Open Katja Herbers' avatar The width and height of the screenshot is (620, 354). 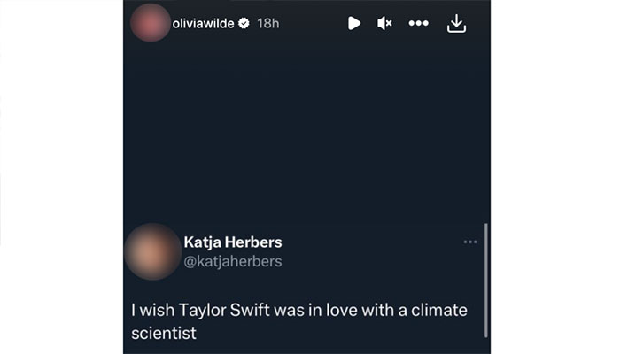click(152, 251)
